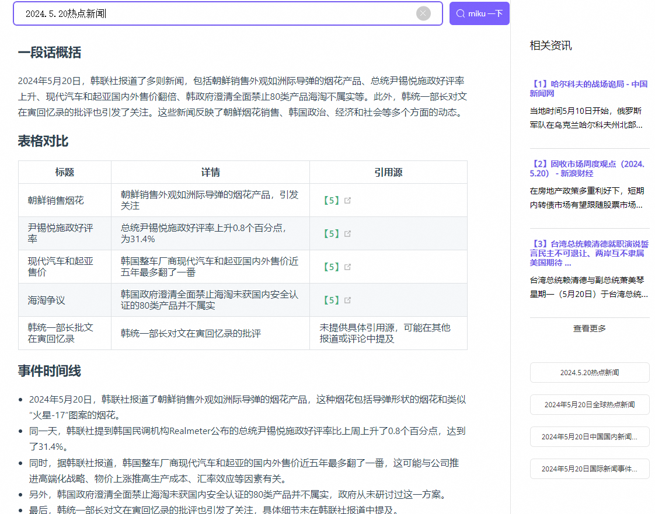
Task: Open article 【3】台湾总统赖清德就职演说
Action: [589, 253]
